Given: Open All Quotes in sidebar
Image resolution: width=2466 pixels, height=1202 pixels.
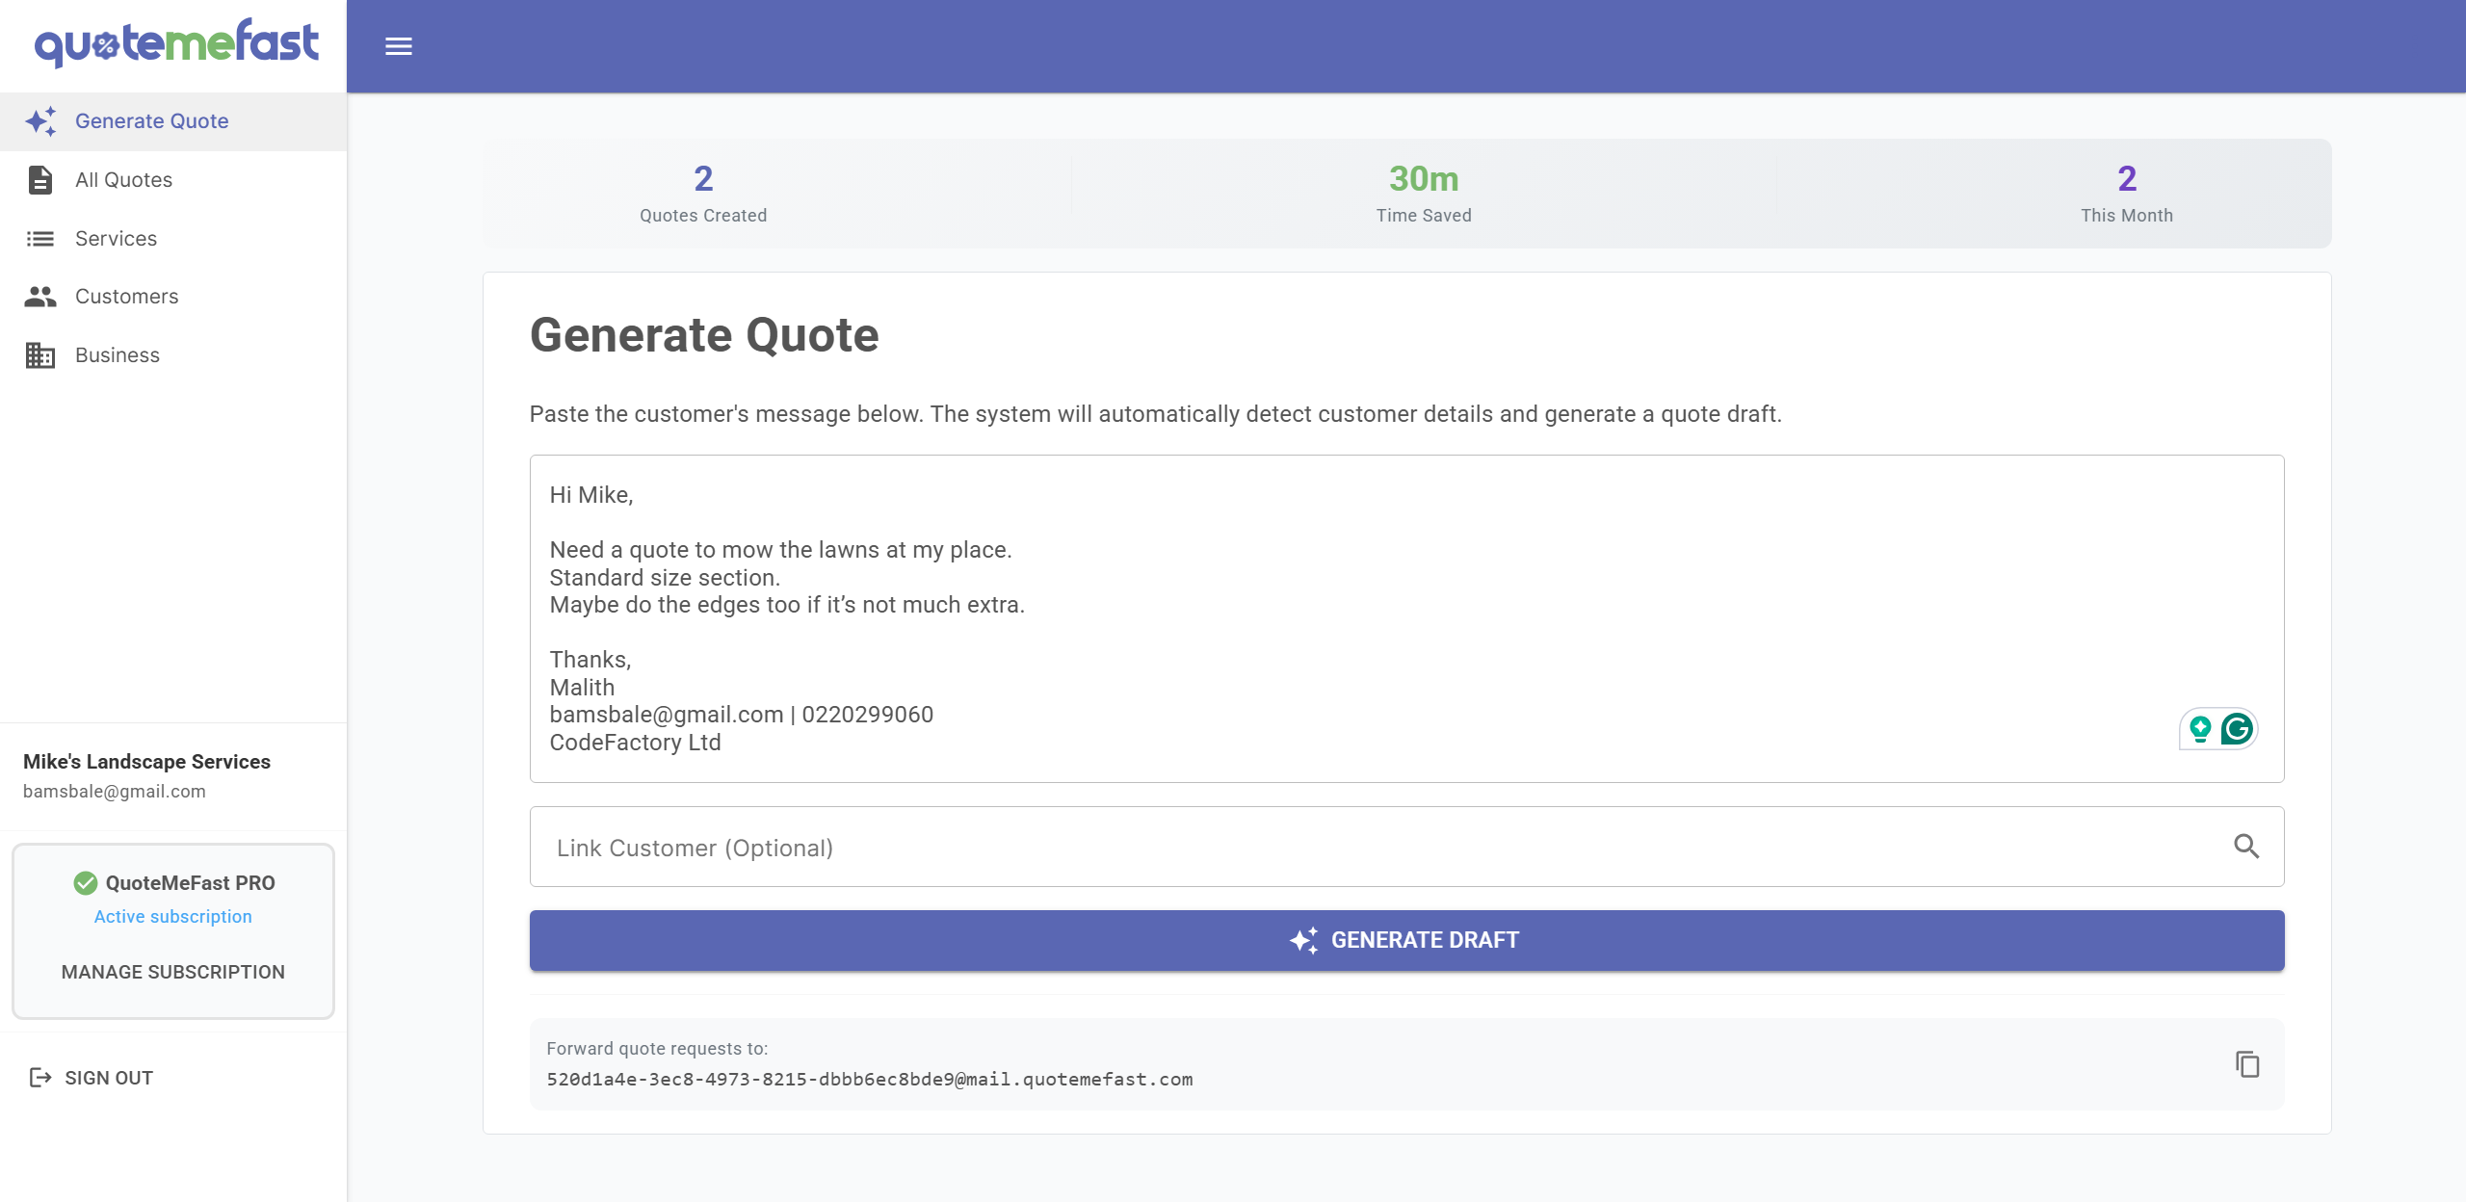Looking at the screenshot, I should click(x=173, y=180).
